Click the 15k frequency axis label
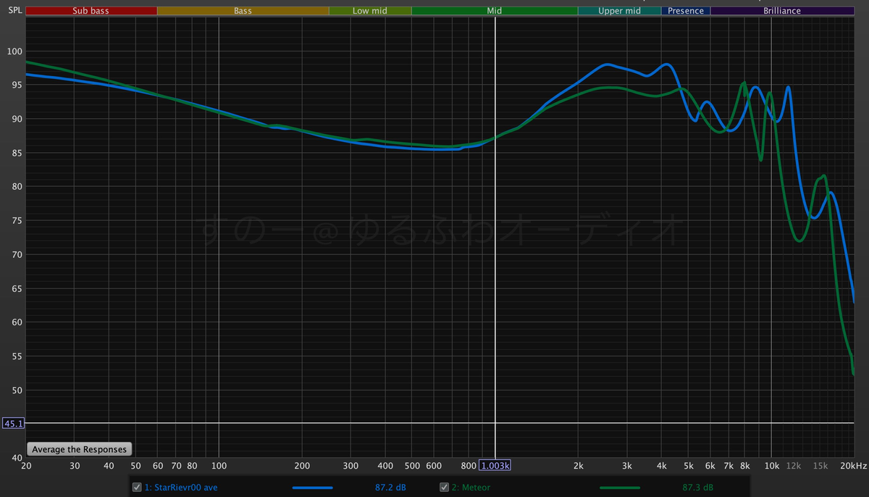Screen dimensions: 869x497 pos(820,465)
